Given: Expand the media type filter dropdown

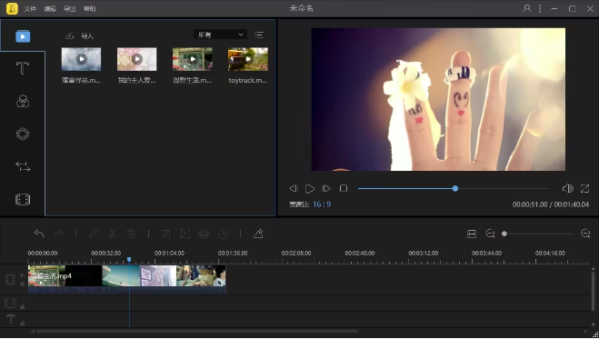Looking at the screenshot, I should pyautogui.click(x=220, y=35).
